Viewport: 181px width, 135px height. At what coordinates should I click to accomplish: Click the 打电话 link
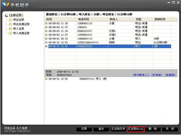coord(157,75)
